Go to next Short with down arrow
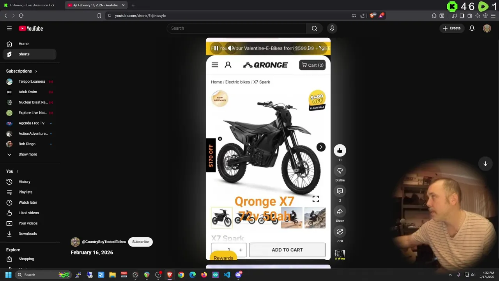 485,164
